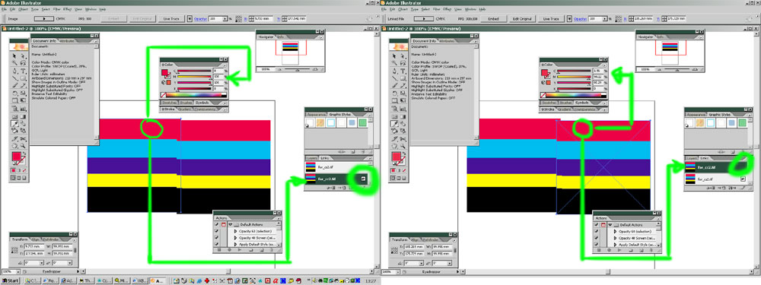Click Create New Action in left window Actions panel
The image size is (761, 285).
(x=262, y=249)
